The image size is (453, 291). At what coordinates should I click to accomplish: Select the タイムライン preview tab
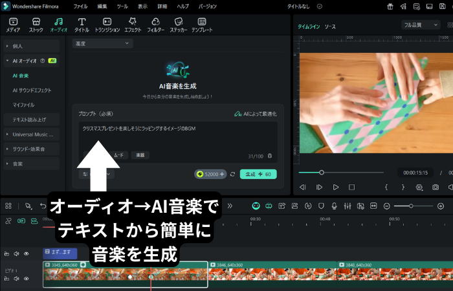[x=309, y=27]
